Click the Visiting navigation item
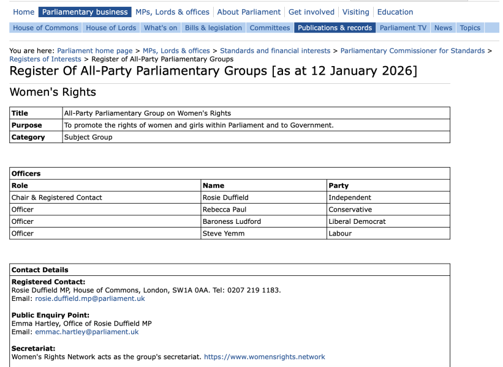Screen dimensions: 503x367 point(355,12)
